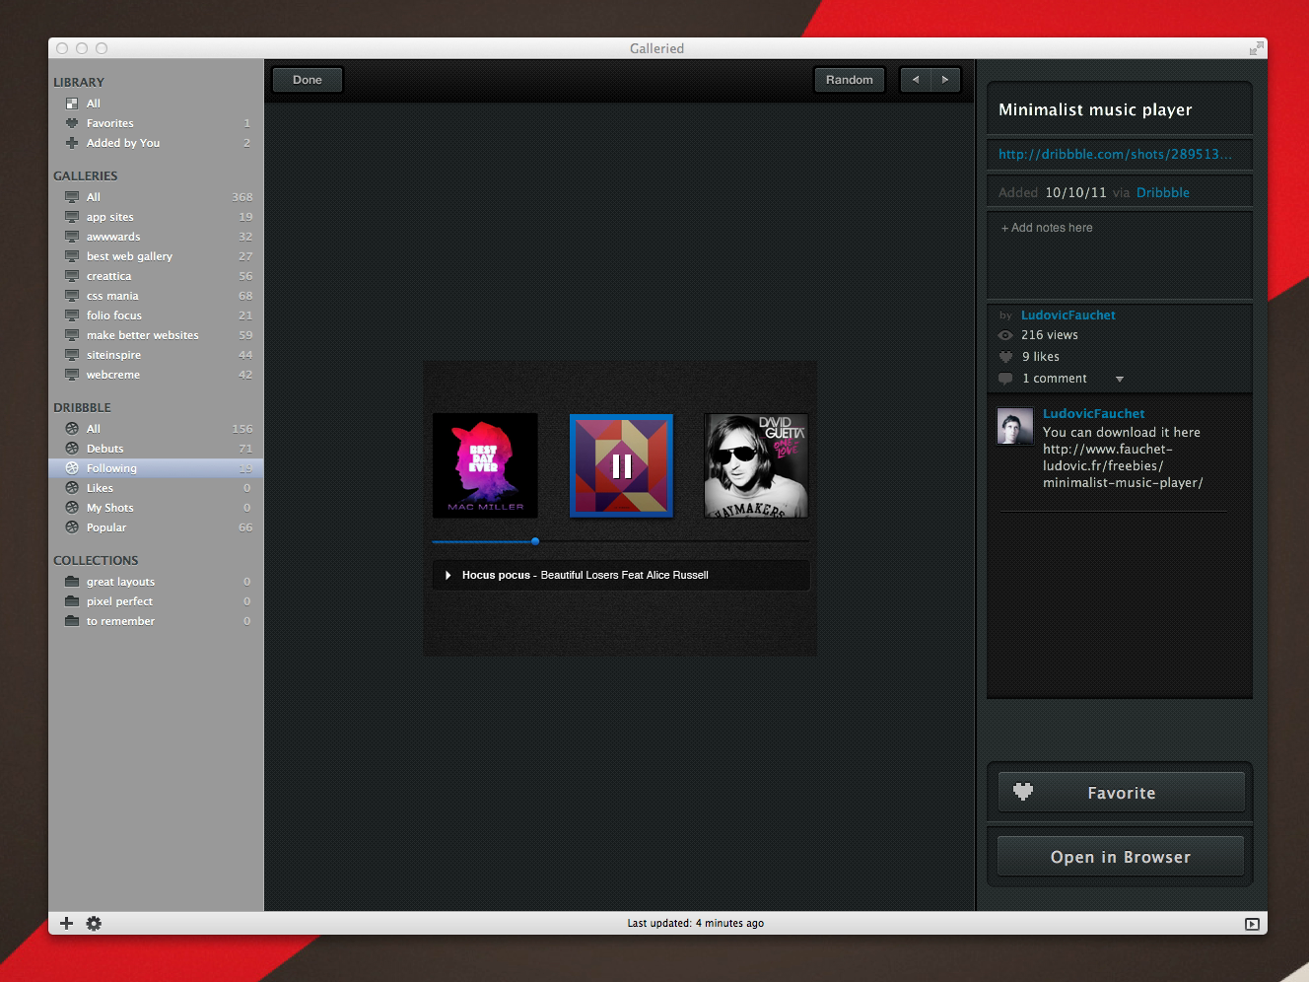The width and height of the screenshot is (1309, 982).
Task: Click the Mac Miller album cover
Action: [485, 465]
